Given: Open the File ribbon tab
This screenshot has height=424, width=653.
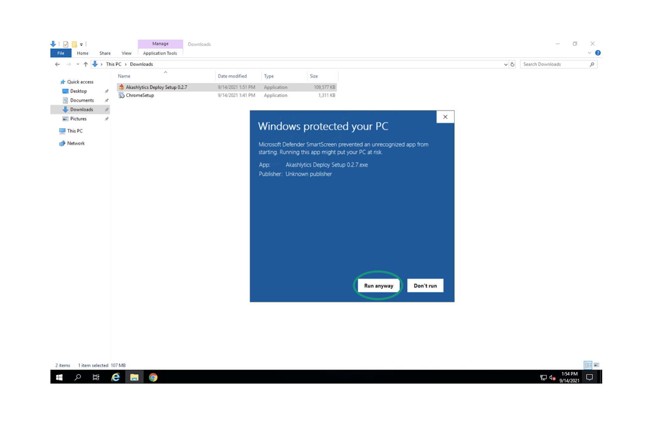Looking at the screenshot, I should [x=61, y=53].
